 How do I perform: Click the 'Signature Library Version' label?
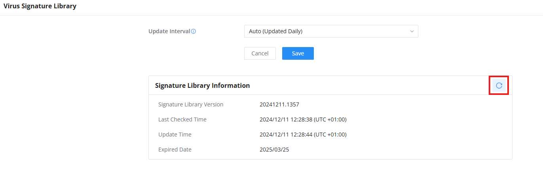click(191, 104)
